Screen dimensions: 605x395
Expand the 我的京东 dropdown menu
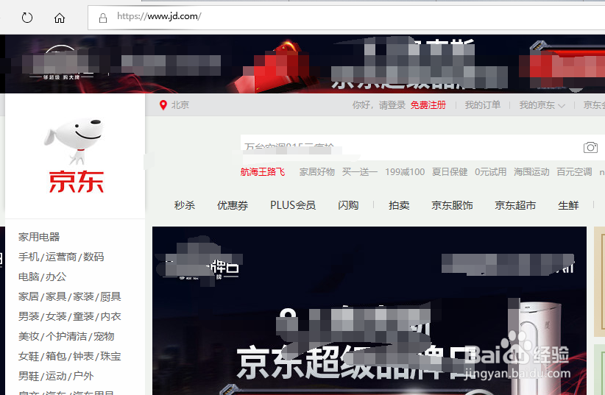click(x=542, y=105)
